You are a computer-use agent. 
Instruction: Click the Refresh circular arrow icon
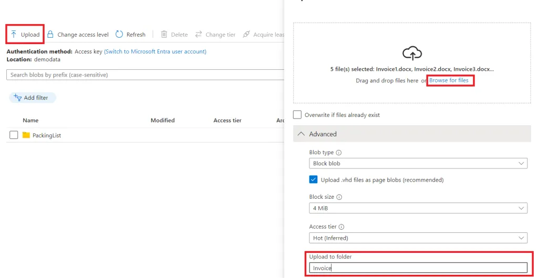[119, 34]
